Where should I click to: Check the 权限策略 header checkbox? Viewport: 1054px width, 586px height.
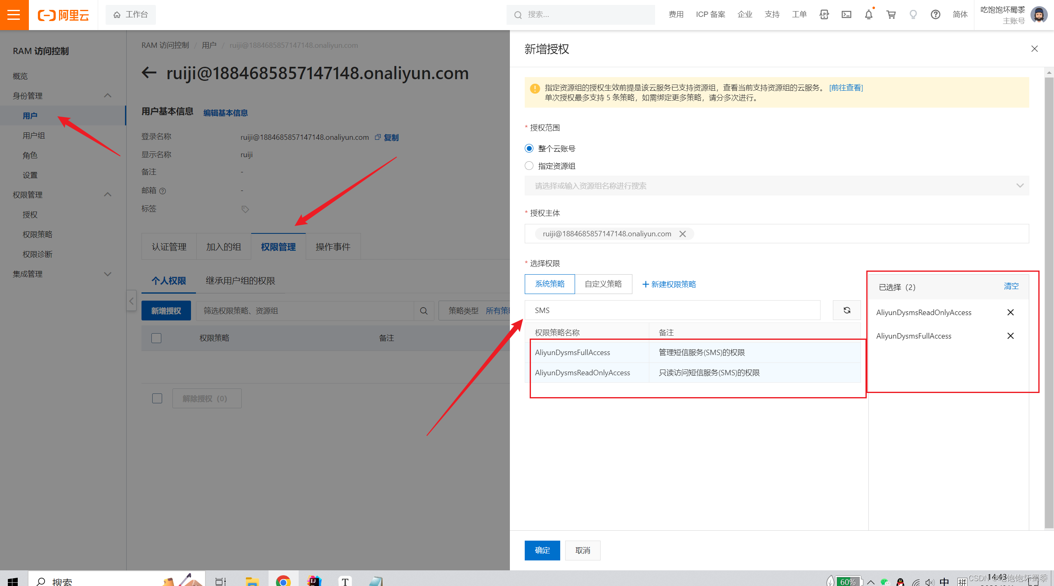(x=156, y=338)
